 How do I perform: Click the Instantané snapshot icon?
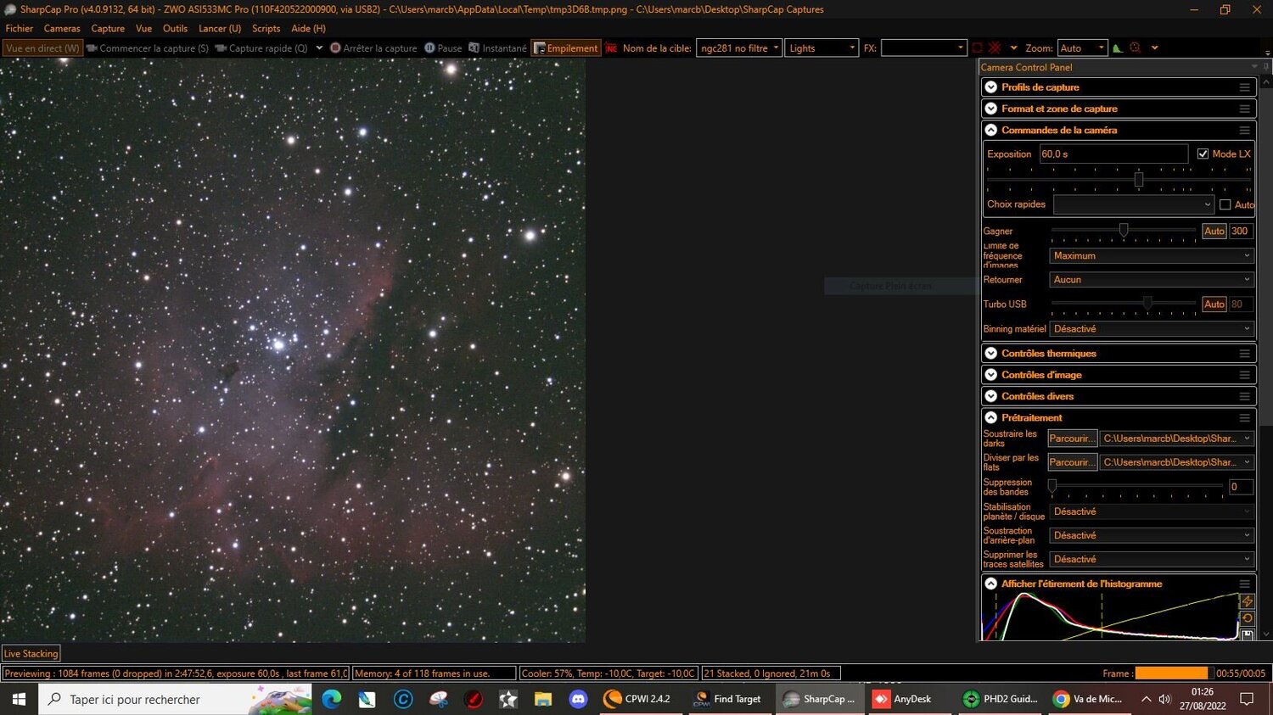(474, 47)
